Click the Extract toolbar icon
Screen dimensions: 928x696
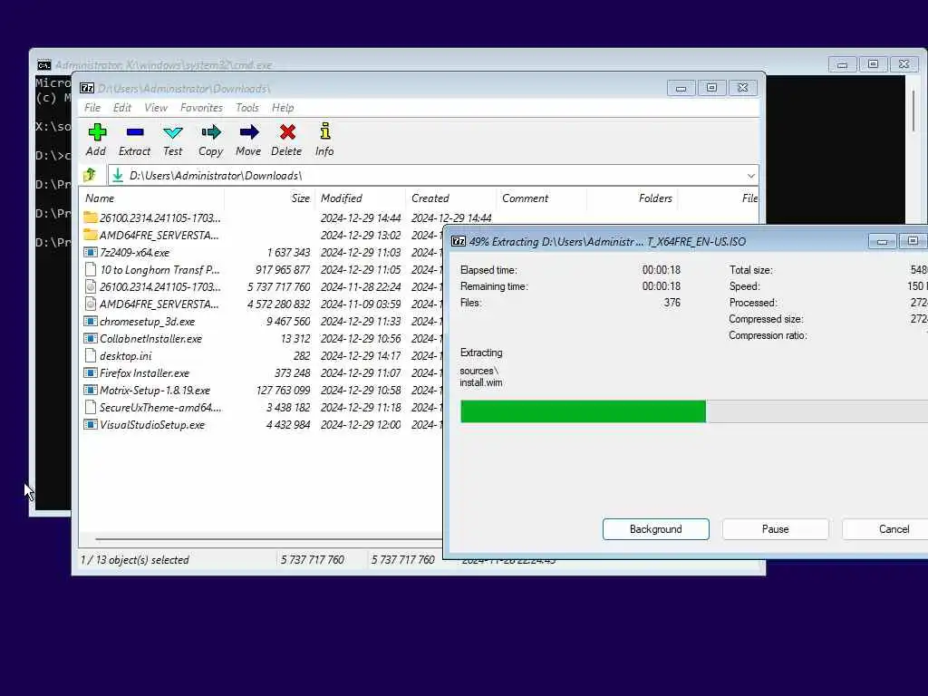coord(135,132)
